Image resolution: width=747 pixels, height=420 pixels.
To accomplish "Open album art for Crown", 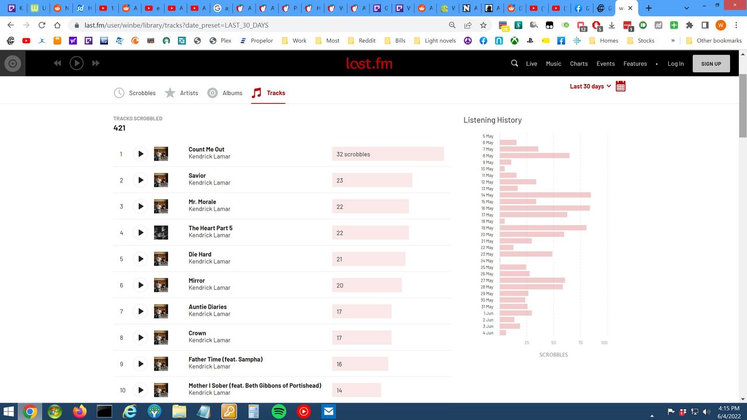I will (161, 338).
